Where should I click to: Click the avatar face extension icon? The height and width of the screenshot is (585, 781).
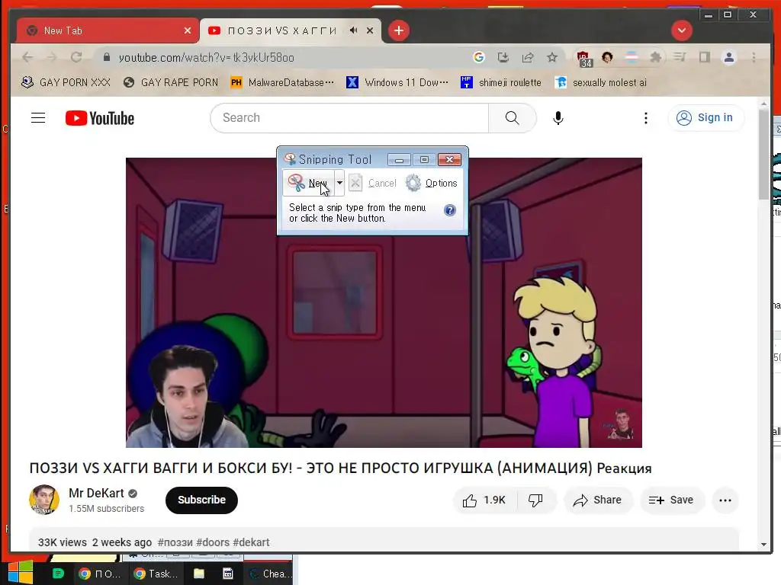coord(607,57)
